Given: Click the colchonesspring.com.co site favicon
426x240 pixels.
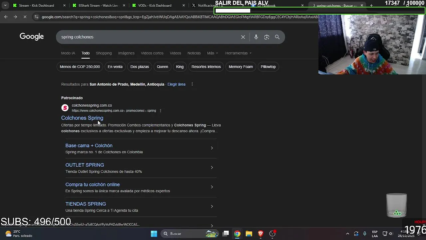Looking at the screenshot, I should 65,108.
